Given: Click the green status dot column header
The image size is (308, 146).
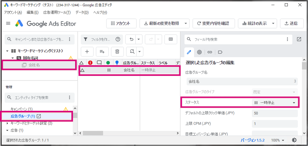Looking at the screenshot, I should 108,63.
